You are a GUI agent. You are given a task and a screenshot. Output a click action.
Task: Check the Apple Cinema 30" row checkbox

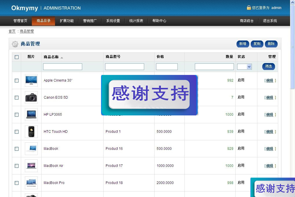coord(17,80)
